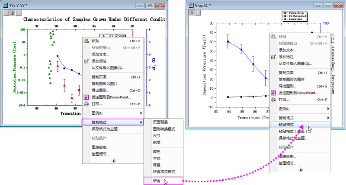Select 颜色 in copy format submenu

click(157, 151)
